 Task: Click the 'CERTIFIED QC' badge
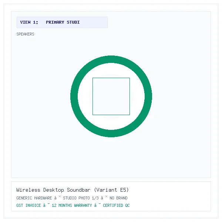[116, 205]
